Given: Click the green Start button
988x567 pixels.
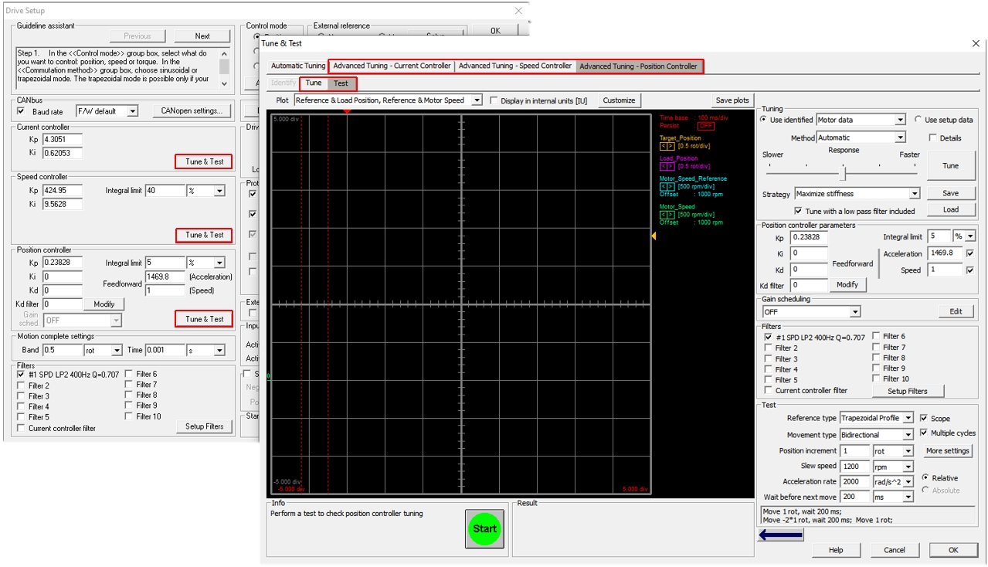Looking at the screenshot, I should (484, 529).
